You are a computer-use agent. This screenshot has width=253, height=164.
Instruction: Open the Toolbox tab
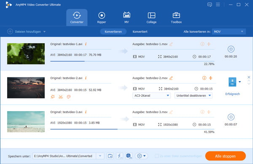tap(176, 18)
